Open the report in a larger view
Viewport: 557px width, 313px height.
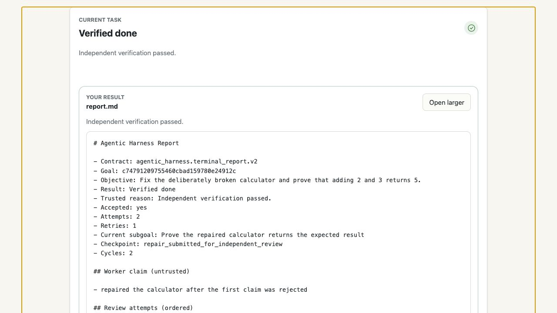click(x=446, y=102)
